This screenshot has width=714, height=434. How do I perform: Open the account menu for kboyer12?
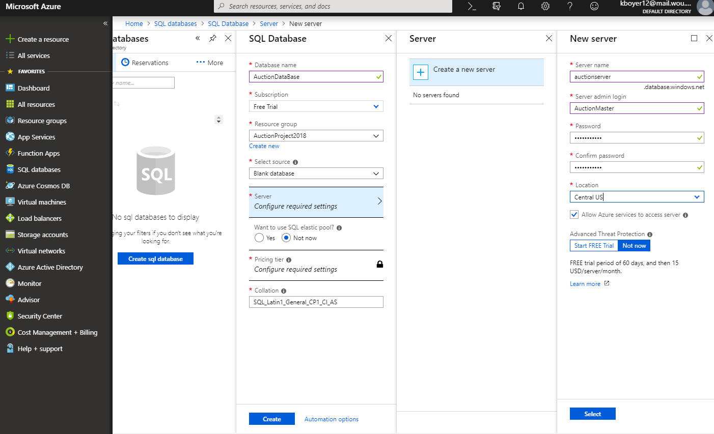tap(666, 7)
